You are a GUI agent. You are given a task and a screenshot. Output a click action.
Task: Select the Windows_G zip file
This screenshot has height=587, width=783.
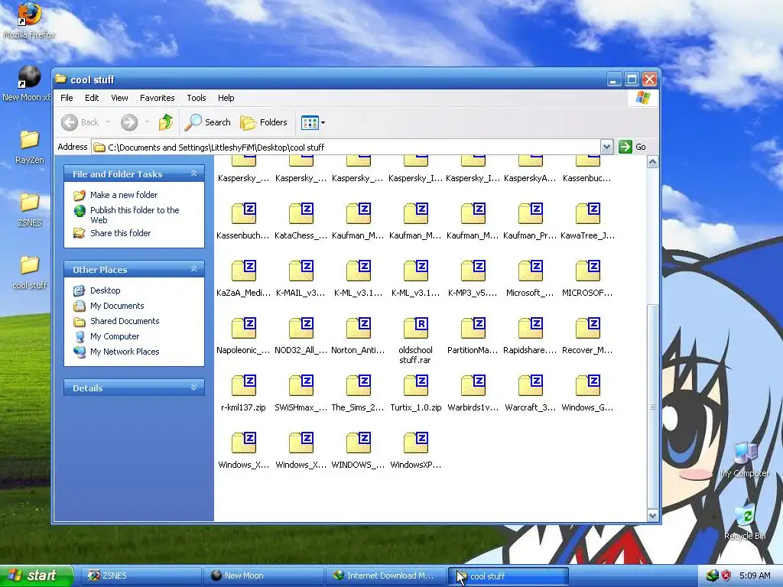[587, 394]
